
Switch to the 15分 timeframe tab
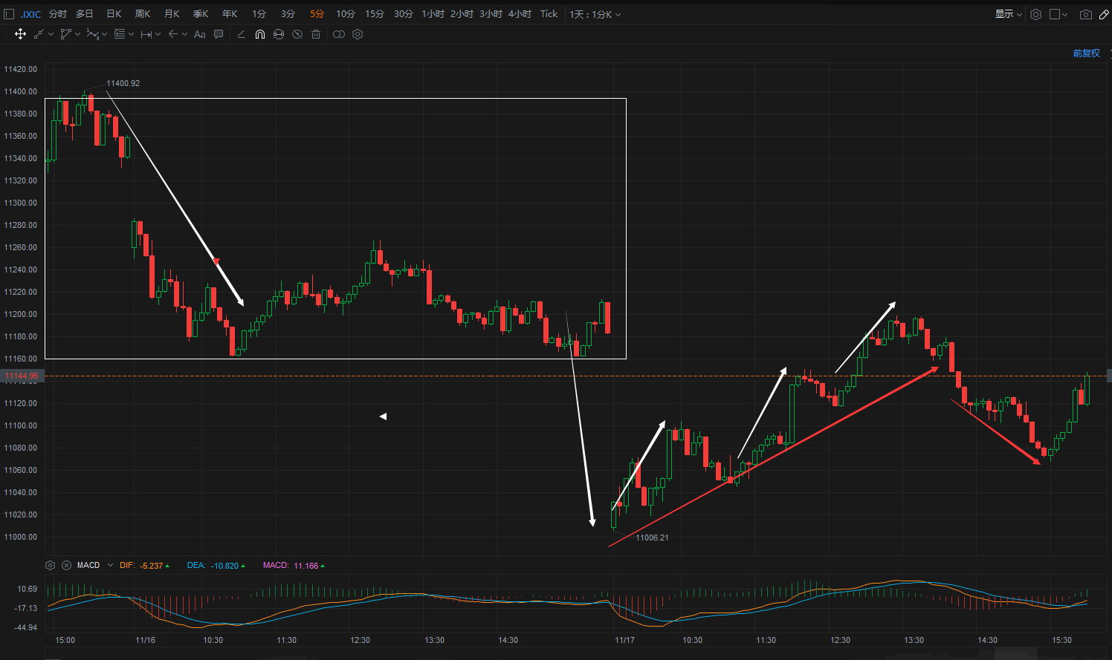[375, 14]
